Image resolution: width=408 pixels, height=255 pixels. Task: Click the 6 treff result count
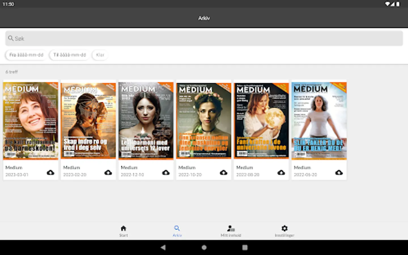coord(12,72)
